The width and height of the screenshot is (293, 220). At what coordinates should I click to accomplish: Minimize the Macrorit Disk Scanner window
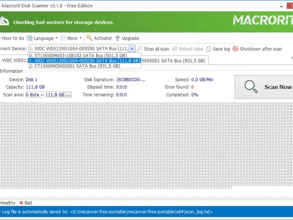coord(281,6)
